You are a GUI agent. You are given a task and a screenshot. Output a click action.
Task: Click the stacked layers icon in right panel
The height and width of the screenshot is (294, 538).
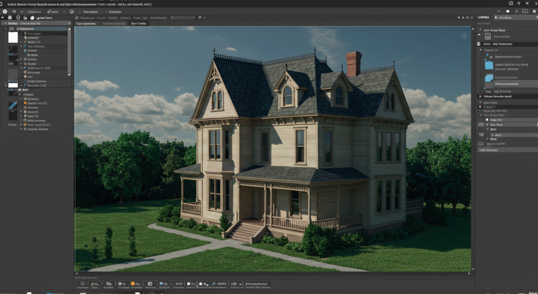[488, 36]
